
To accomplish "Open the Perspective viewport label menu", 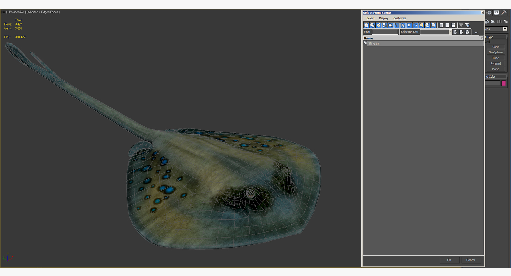I will point(17,12).
